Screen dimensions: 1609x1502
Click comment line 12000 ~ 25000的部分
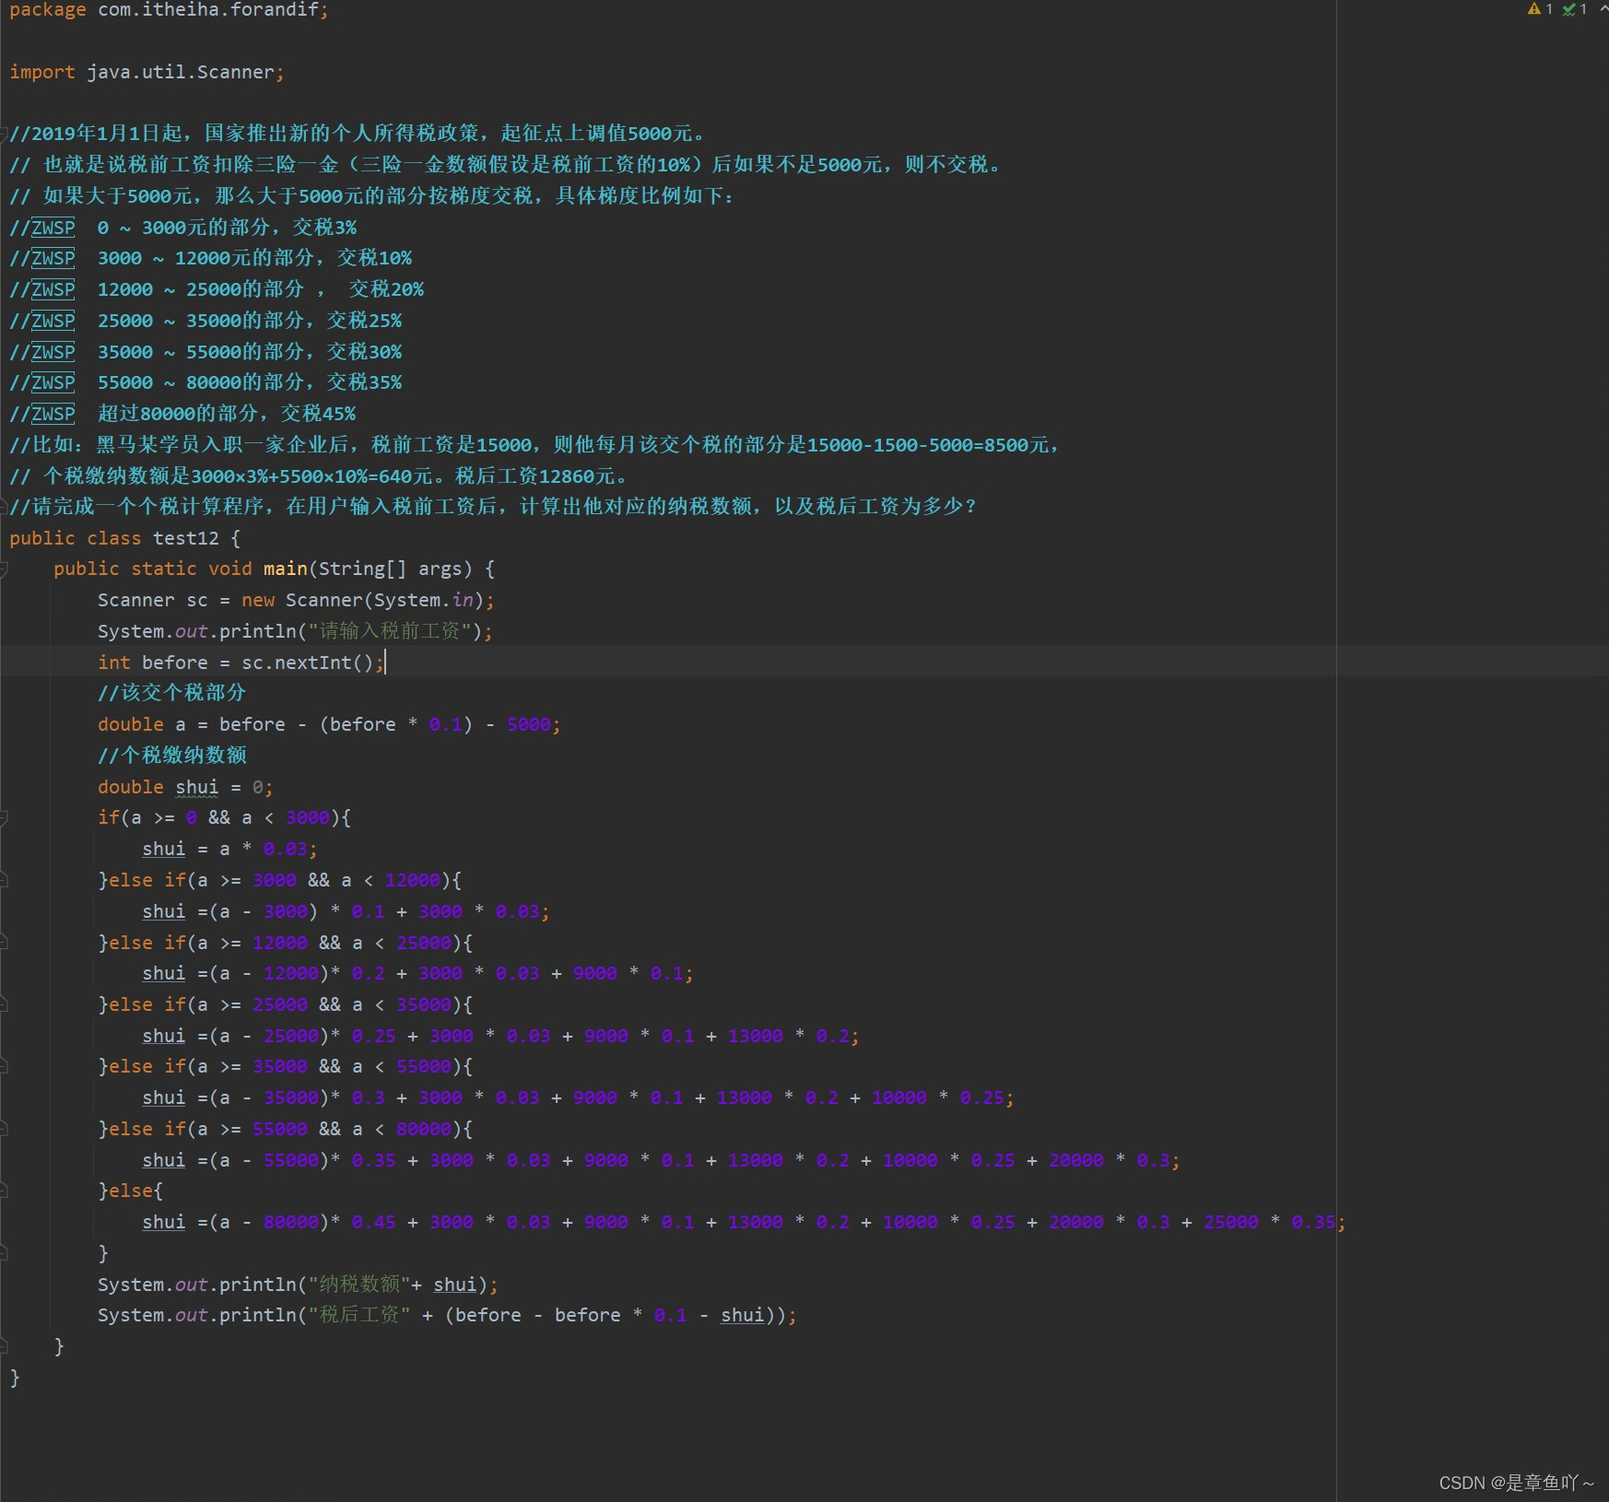coord(217,289)
